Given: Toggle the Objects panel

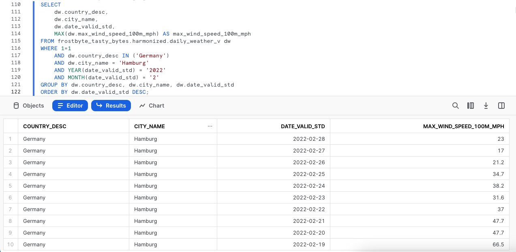Looking at the screenshot, I should click(x=29, y=106).
